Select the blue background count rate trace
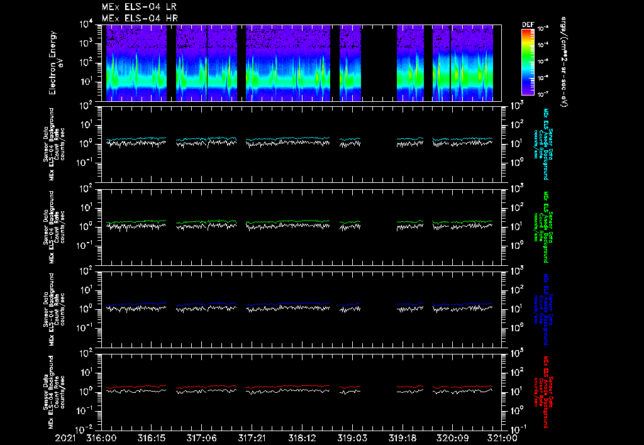 (299, 304)
